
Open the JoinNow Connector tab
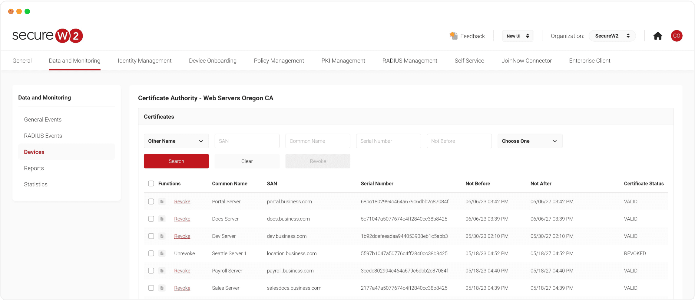point(527,61)
